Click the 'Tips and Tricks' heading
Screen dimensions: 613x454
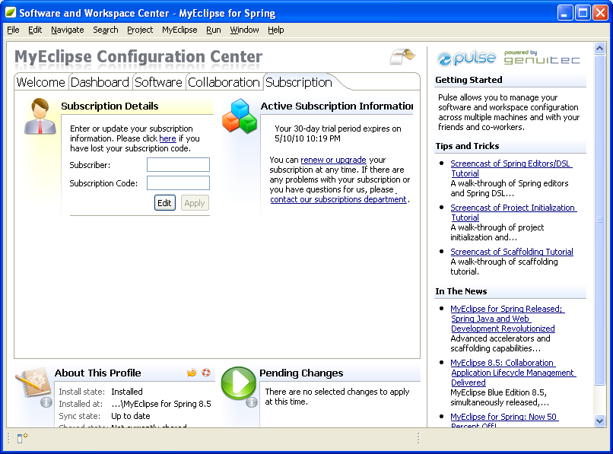tap(467, 146)
